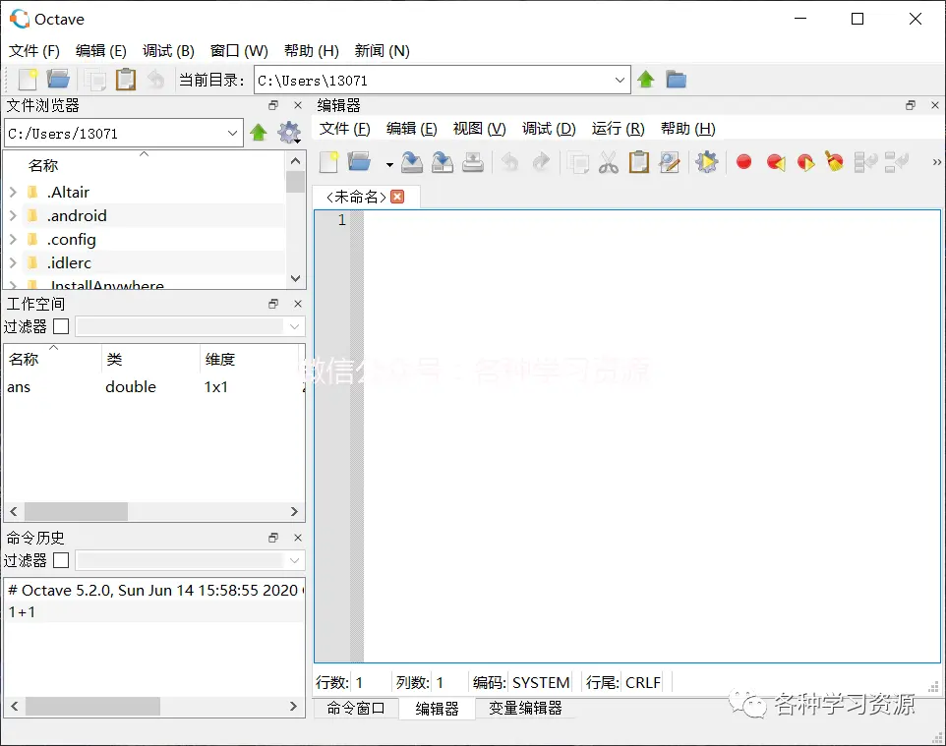Expand the .idlerc folder
The width and height of the screenshot is (946, 746).
13,263
